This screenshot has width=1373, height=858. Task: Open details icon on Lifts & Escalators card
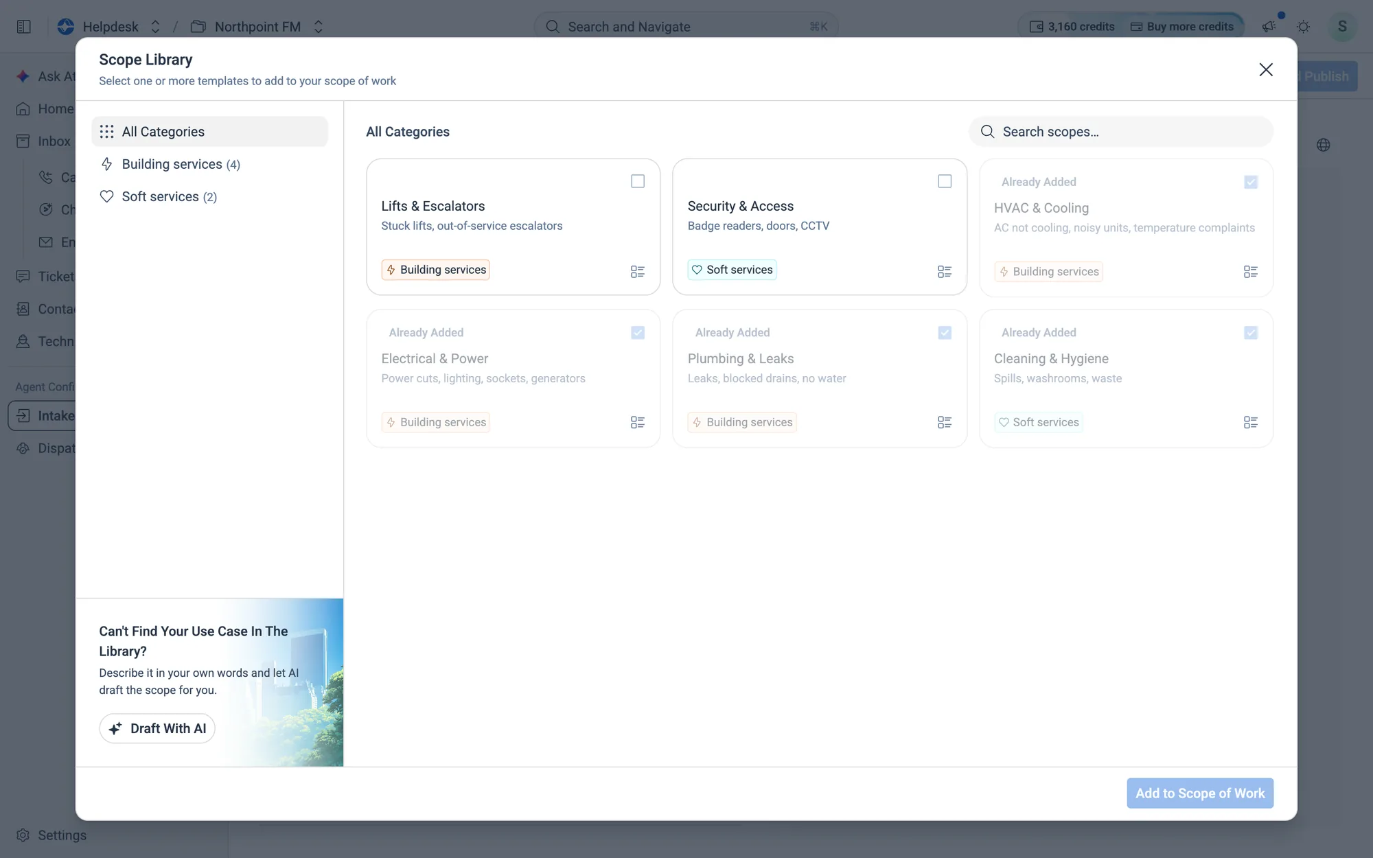(638, 272)
